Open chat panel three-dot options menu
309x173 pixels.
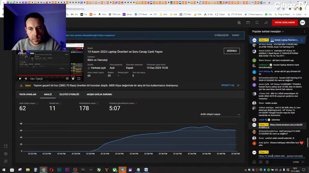(304, 31)
